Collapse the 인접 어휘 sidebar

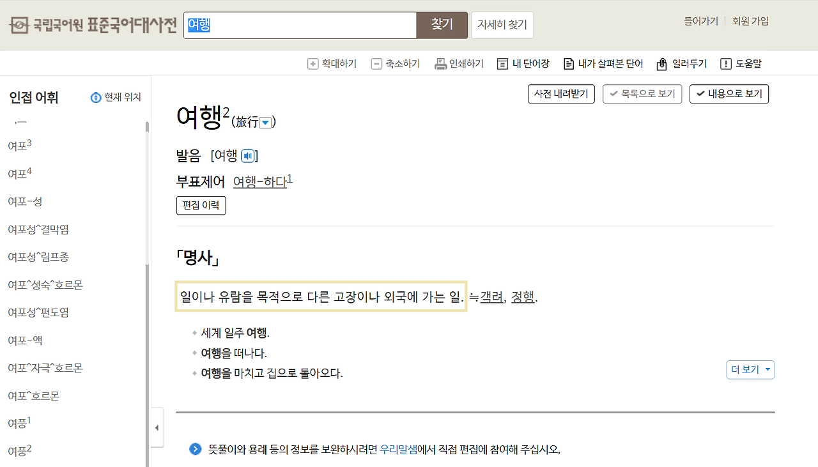click(157, 427)
